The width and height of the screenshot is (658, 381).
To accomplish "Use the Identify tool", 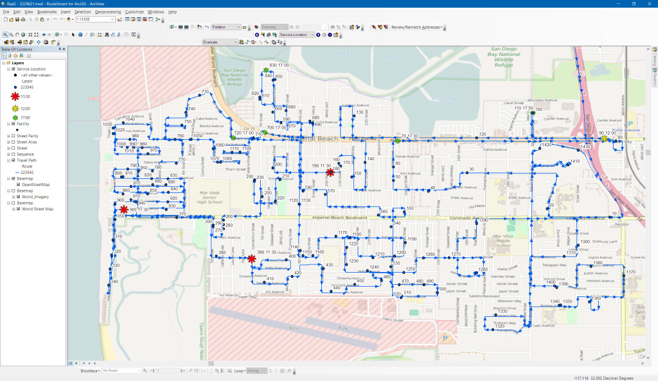I will 80,36.
